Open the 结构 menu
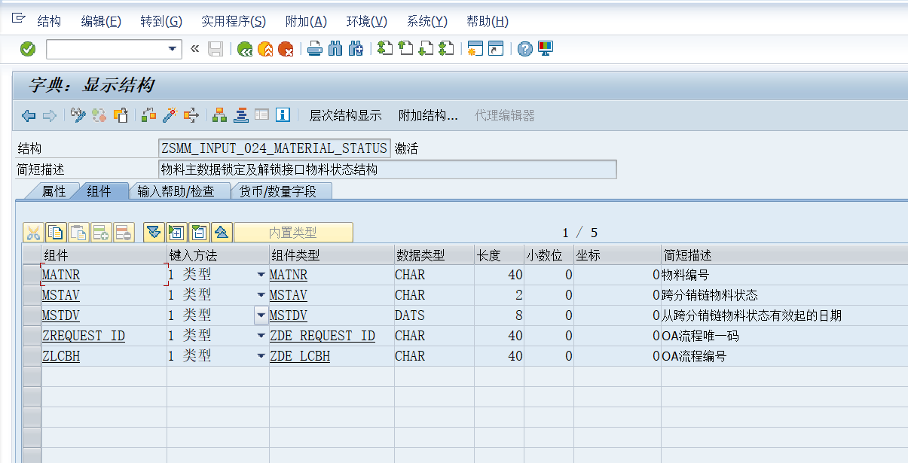The image size is (908, 463). pos(49,22)
